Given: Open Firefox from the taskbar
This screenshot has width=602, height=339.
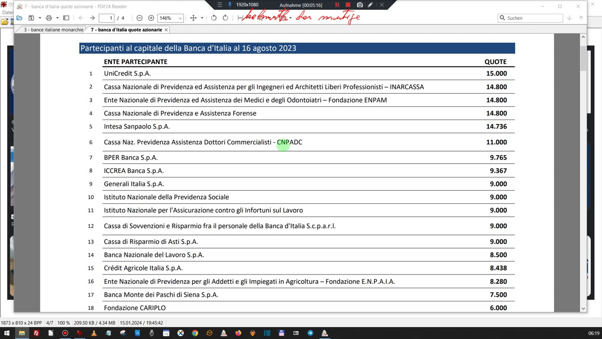Looking at the screenshot, I should point(238,333).
